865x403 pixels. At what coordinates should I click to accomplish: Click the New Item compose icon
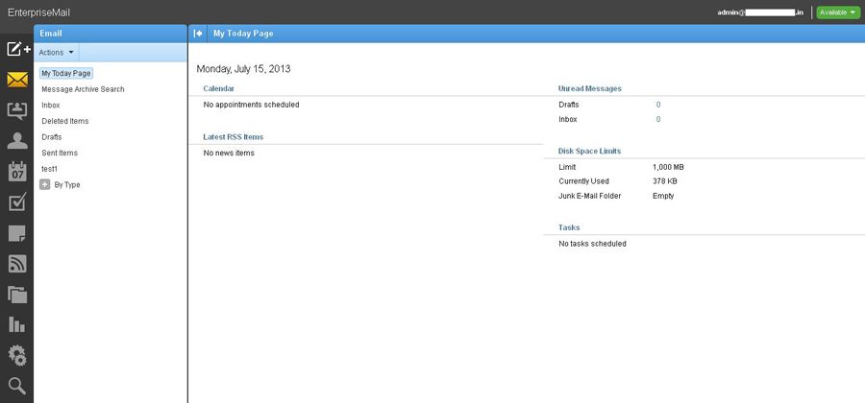coord(17,49)
